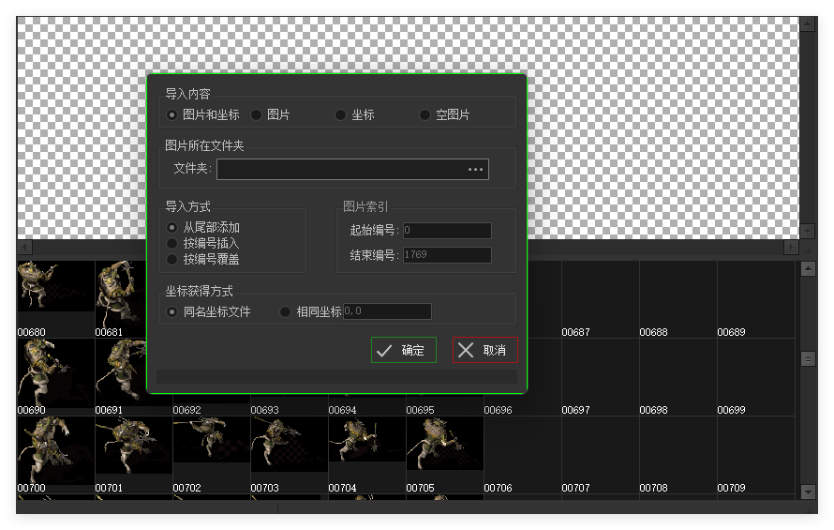Screen dimensions: 834x530
Task: Click the 00693 frame label
Action: (x=264, y=410)
